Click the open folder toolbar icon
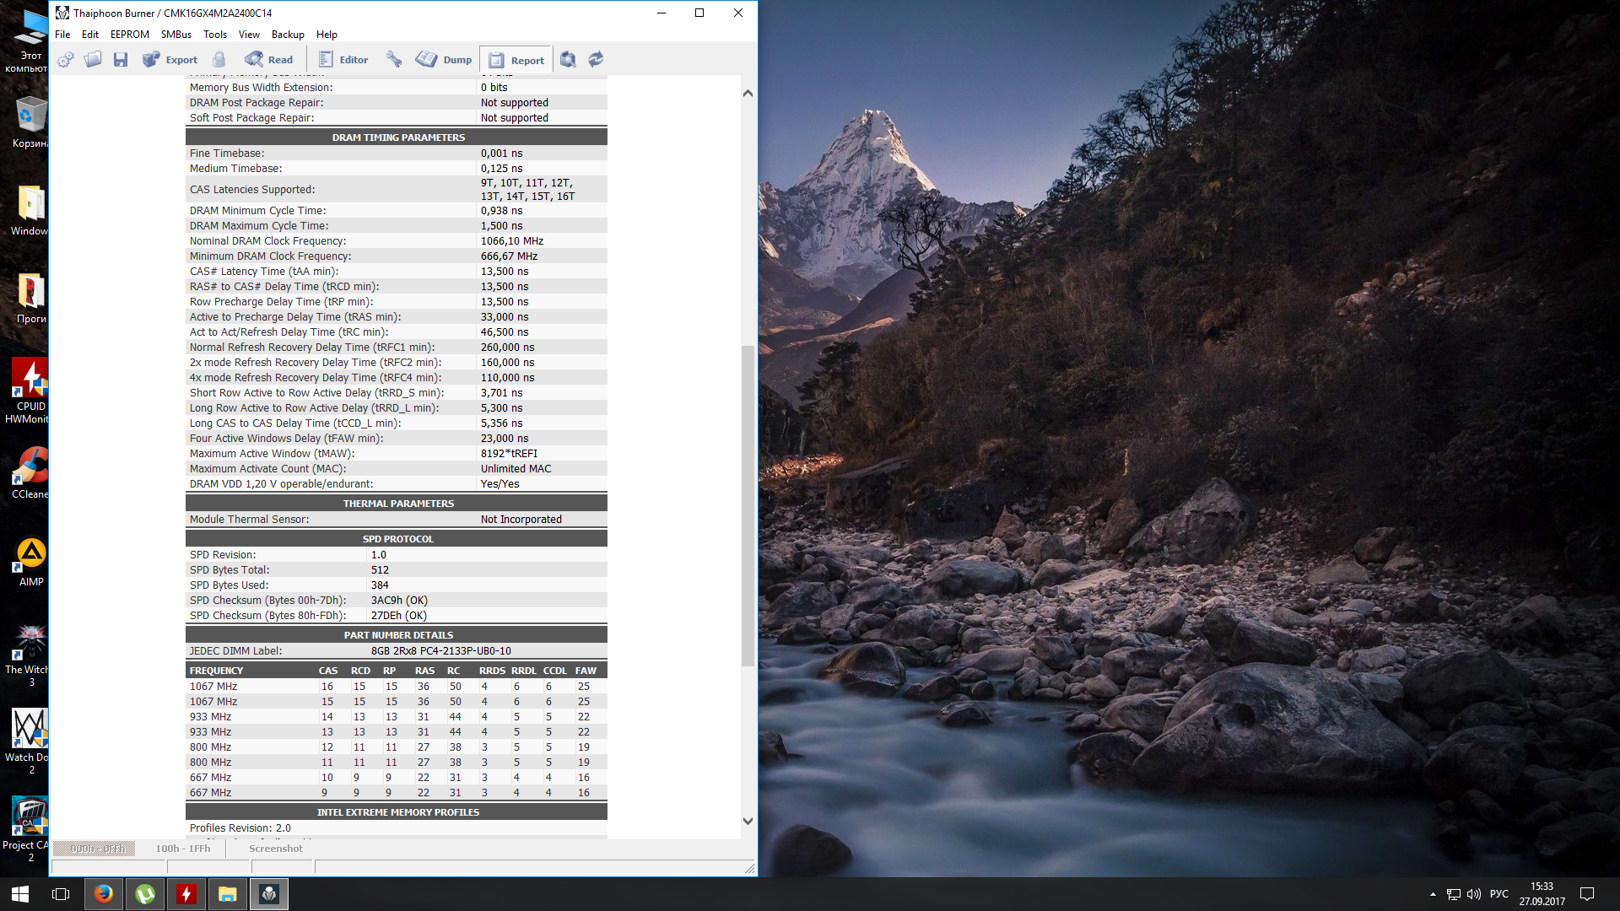 point(93,60)
